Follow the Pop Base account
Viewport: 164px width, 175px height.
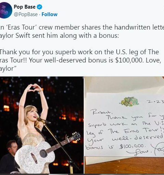point(50,14)
